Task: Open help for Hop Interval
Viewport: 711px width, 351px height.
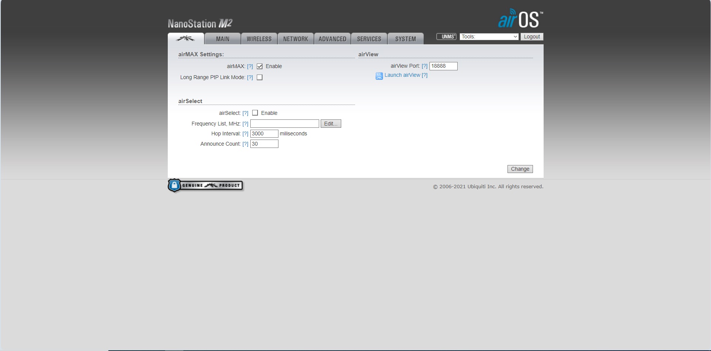Action: (245, 133)
